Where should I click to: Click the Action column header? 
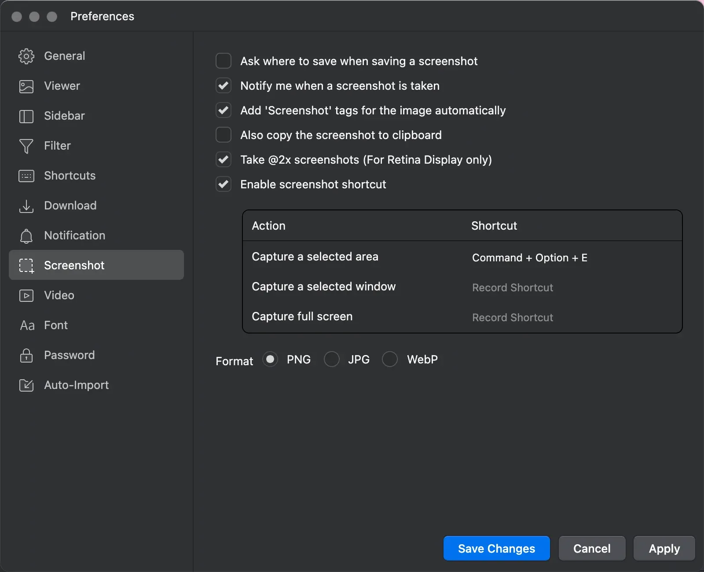point(269,226)
